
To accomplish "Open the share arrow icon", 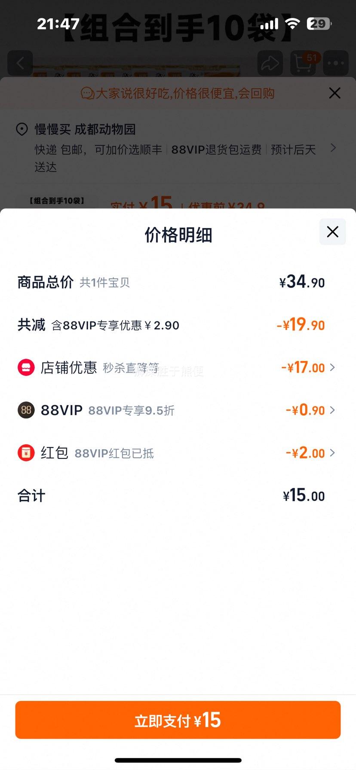I will tap(270, 63).
